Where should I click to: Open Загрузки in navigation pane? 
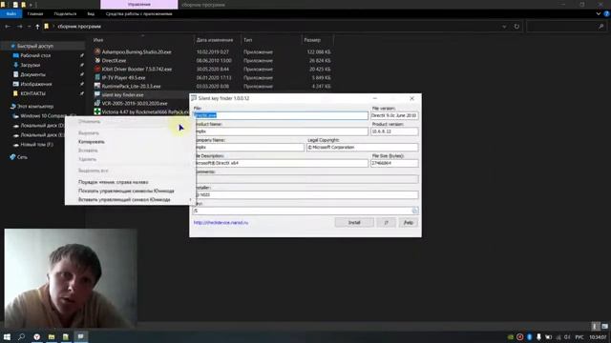pos(31,65)
